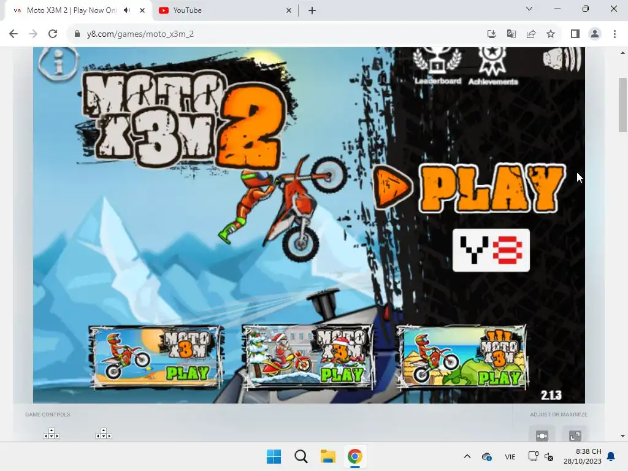Click the Y8 logo in game
This screenshot has height=471, width=628.
(491, 250)
